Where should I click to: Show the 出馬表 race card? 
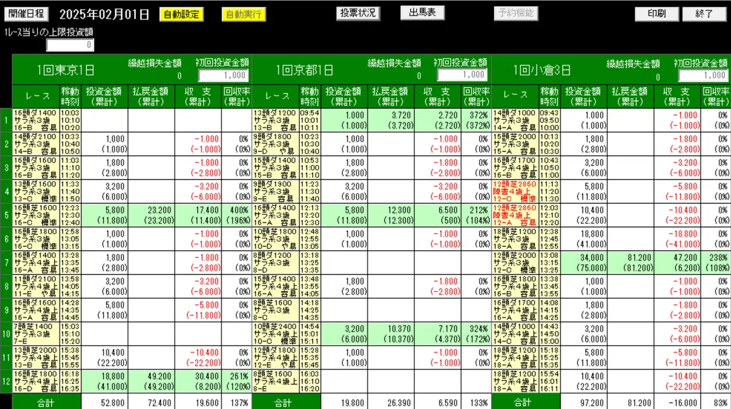click(x=422, y=13)
